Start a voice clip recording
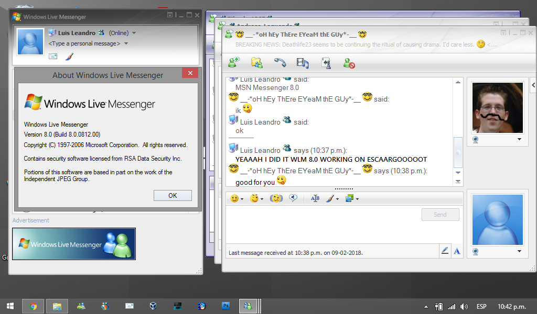The width and height of the screenshot is (537, 314). pos(293,198)
